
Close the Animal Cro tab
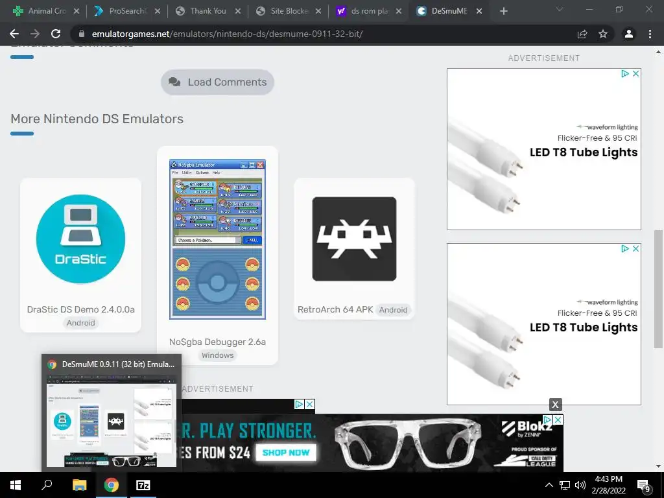(77, 12)
